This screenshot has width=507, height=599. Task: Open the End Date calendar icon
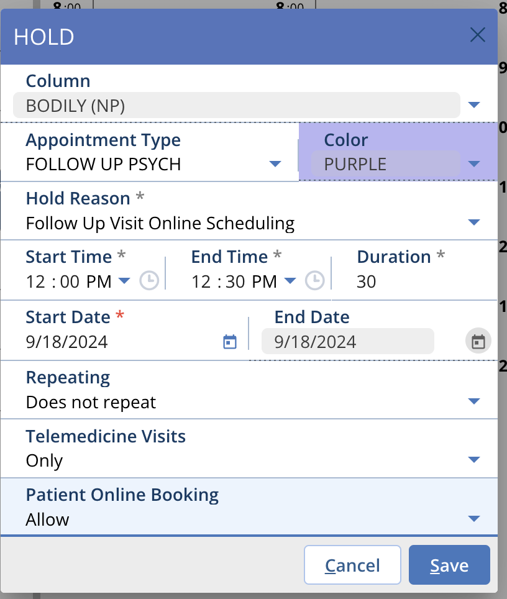(x=478, y=342)
